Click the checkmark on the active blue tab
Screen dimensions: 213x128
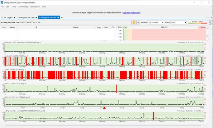[x=58, y=17]
